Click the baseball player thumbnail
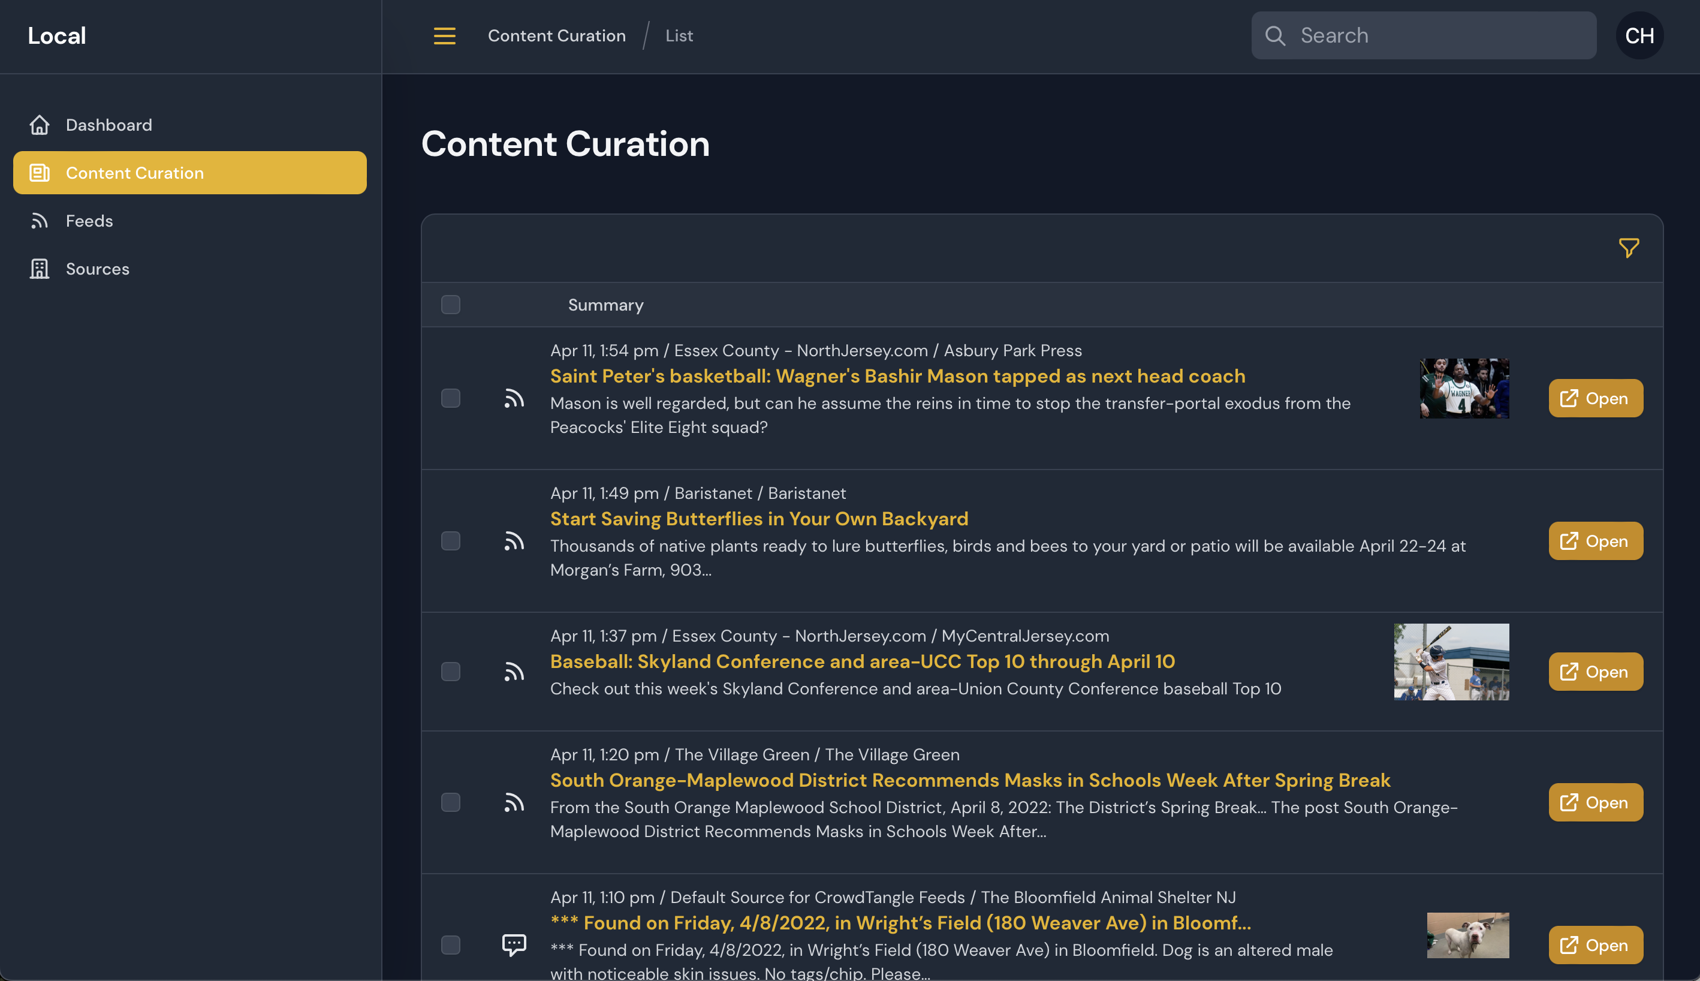Viewport: 1700px width, 981px height. [x=1451, y=661]
